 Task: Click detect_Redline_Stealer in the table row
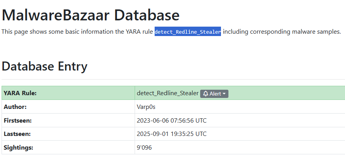click(x=168, y=93)
